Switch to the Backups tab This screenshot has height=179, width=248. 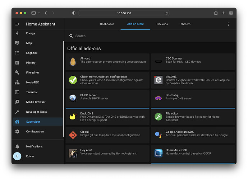coord(162,24)
